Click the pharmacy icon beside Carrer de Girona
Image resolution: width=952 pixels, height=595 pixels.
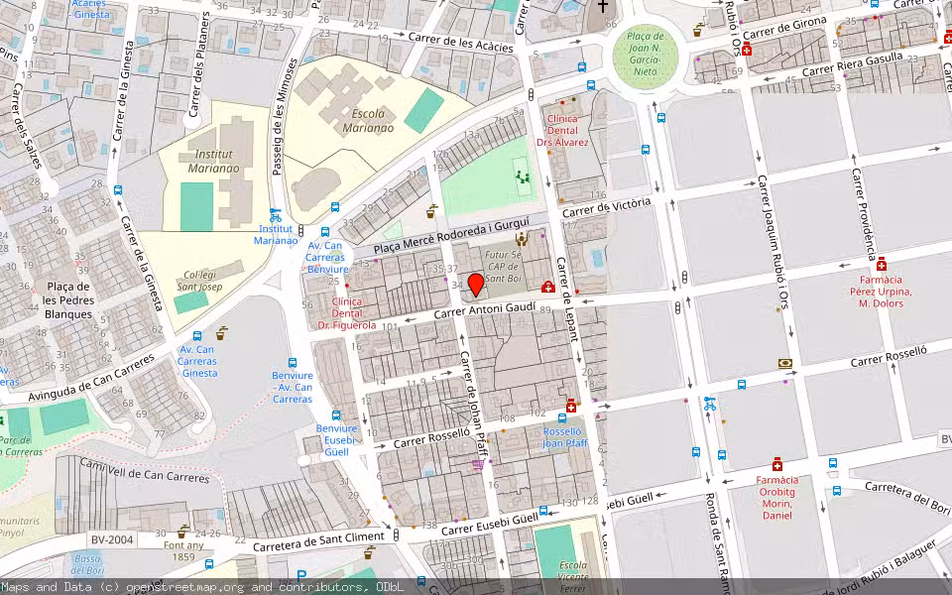tap(747, 50)
